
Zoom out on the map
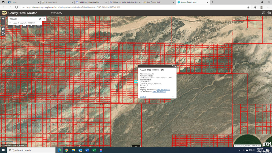3,23
